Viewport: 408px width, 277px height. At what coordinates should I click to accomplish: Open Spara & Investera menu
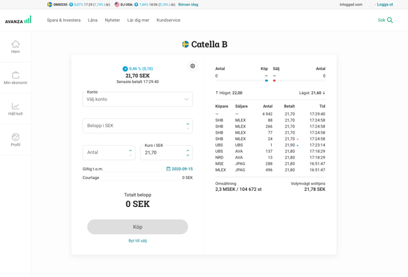[64, 20]
